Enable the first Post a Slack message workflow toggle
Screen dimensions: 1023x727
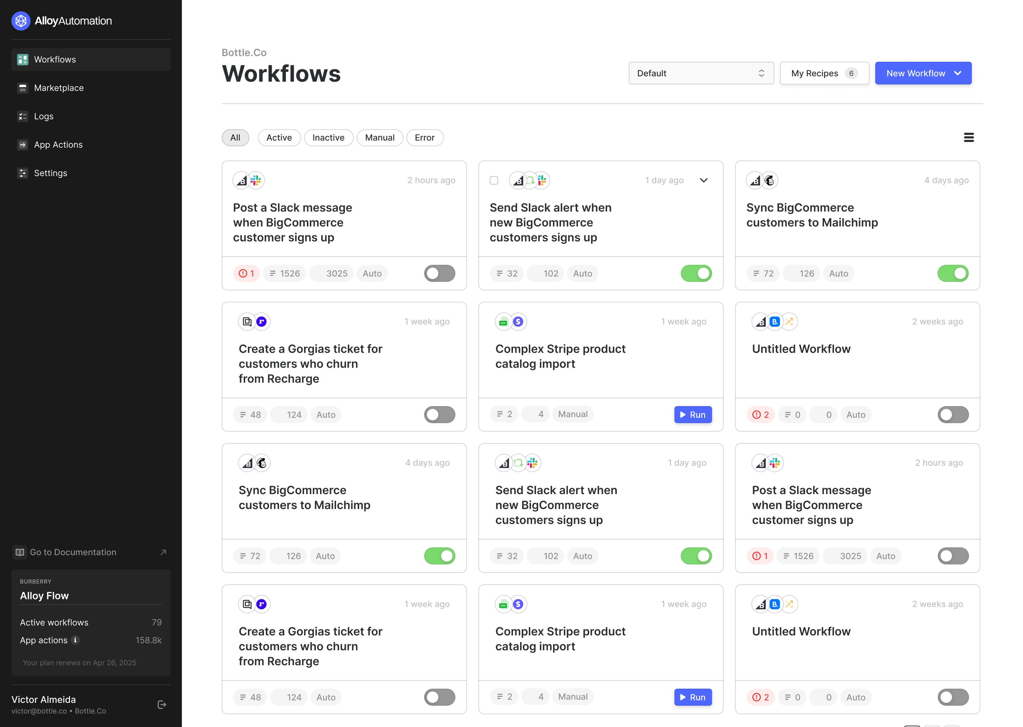click(x=440, y=274)
